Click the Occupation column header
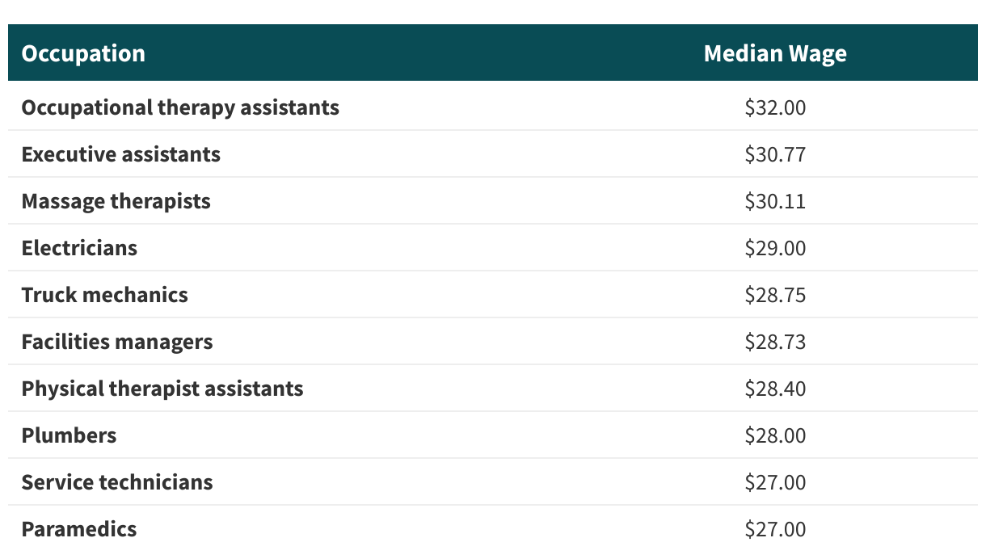This screenshot has height=559, width=986. [83, 53]
